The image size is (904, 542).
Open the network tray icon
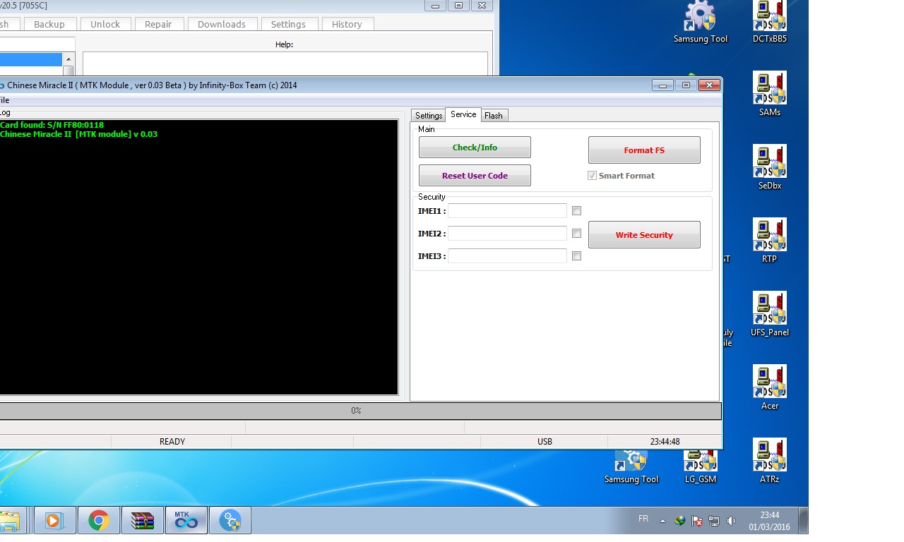click(x=714, y=521)
